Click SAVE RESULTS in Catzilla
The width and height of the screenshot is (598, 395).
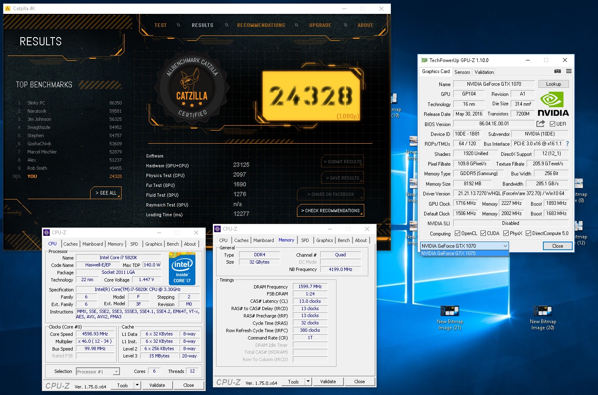point(342,178)
